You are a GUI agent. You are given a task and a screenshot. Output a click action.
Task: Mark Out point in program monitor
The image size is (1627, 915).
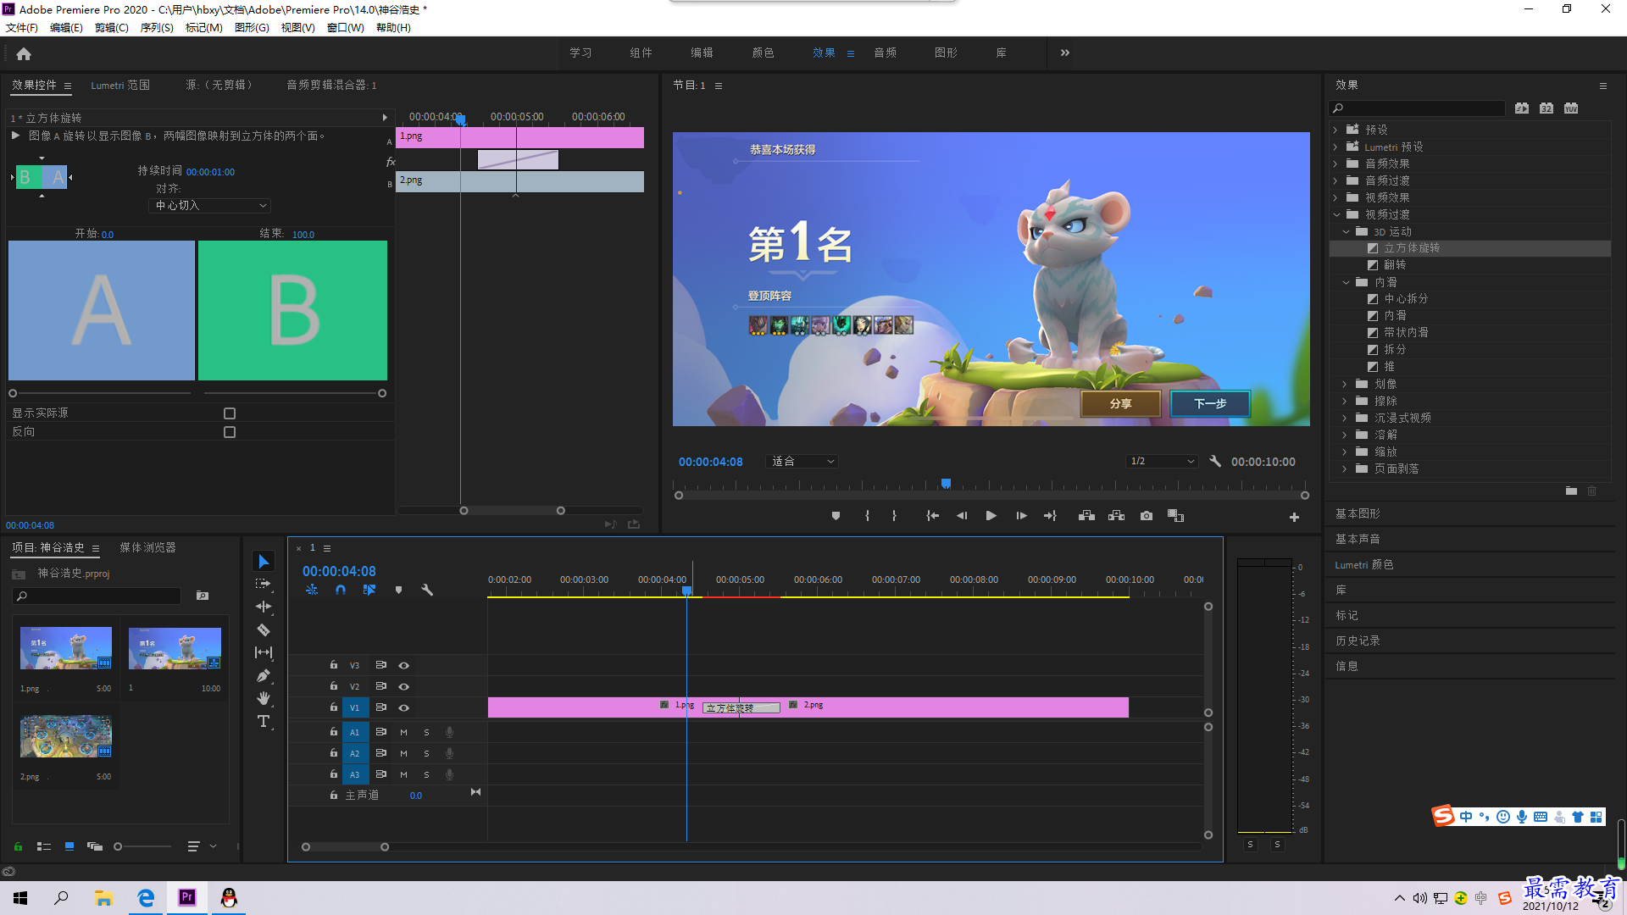(x=894, y=516)
